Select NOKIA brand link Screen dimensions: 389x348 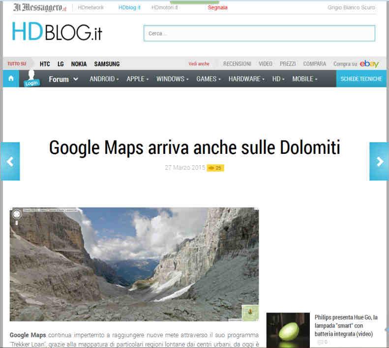click(x=79, y=64)
